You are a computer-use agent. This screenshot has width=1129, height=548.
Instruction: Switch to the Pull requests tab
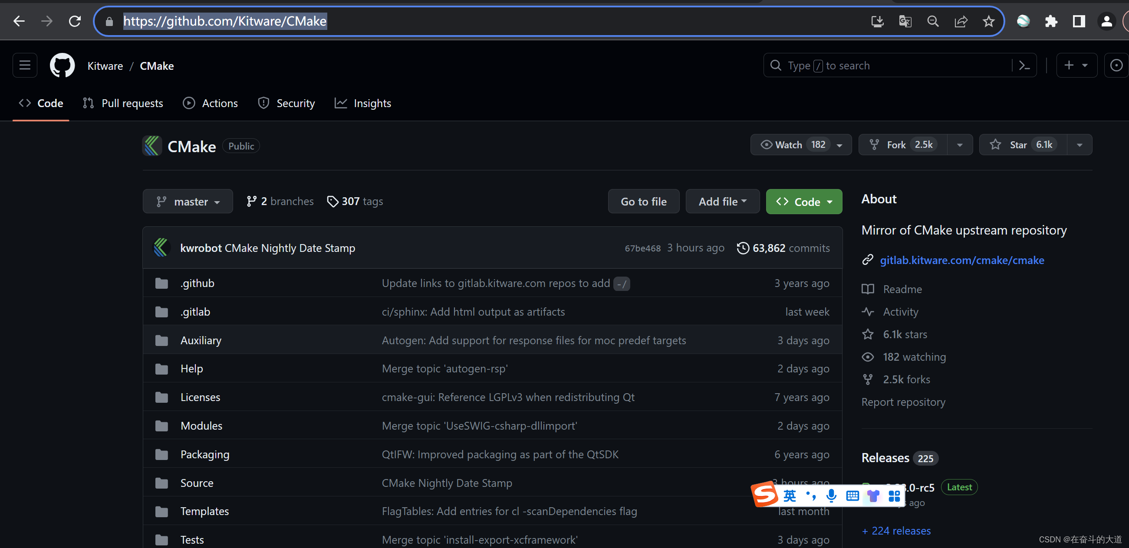[x=123, y=103]
